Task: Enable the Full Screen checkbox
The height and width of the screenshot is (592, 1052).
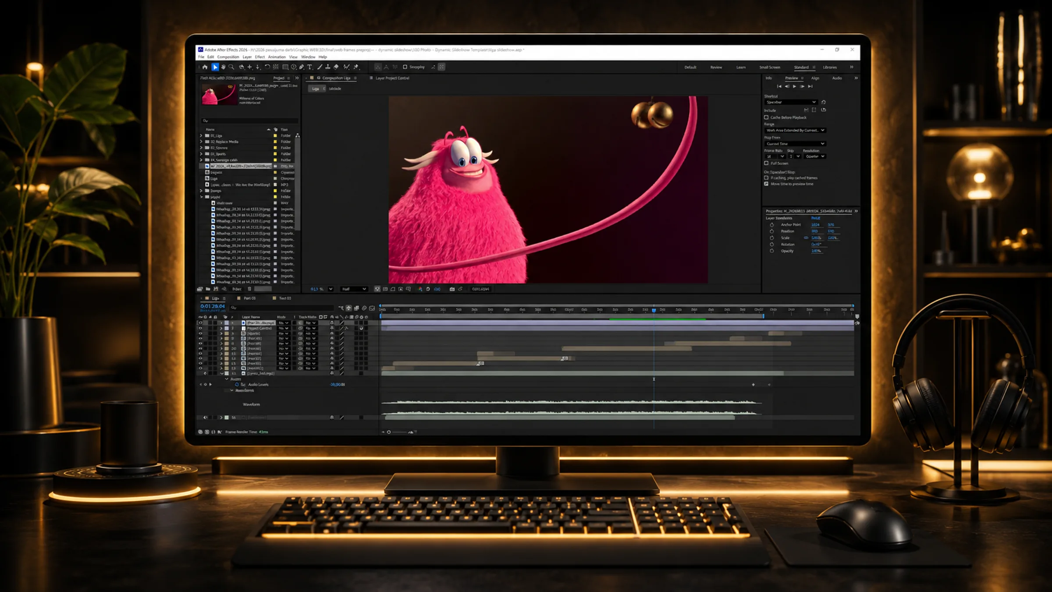Action: tap(767, 163)
